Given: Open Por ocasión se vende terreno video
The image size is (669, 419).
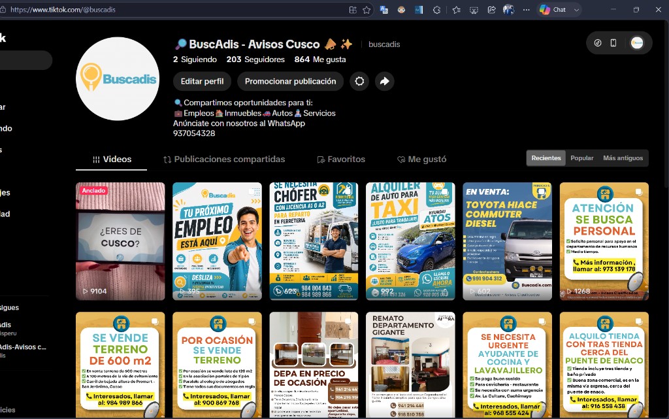Looking at the screenshot, I should 217,365.
